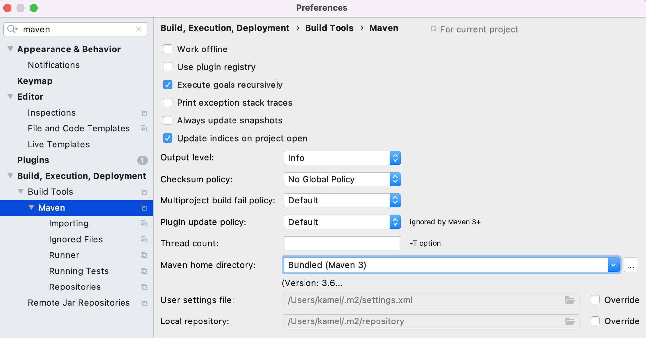646x338 pixels.
Task: Collapse the Editor section triangle
Action: pyautogui.click(x=10, y=96)
